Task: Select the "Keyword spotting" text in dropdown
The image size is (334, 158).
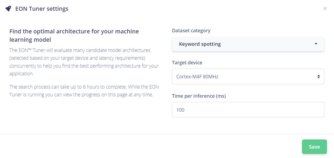Action: (200, 44)
